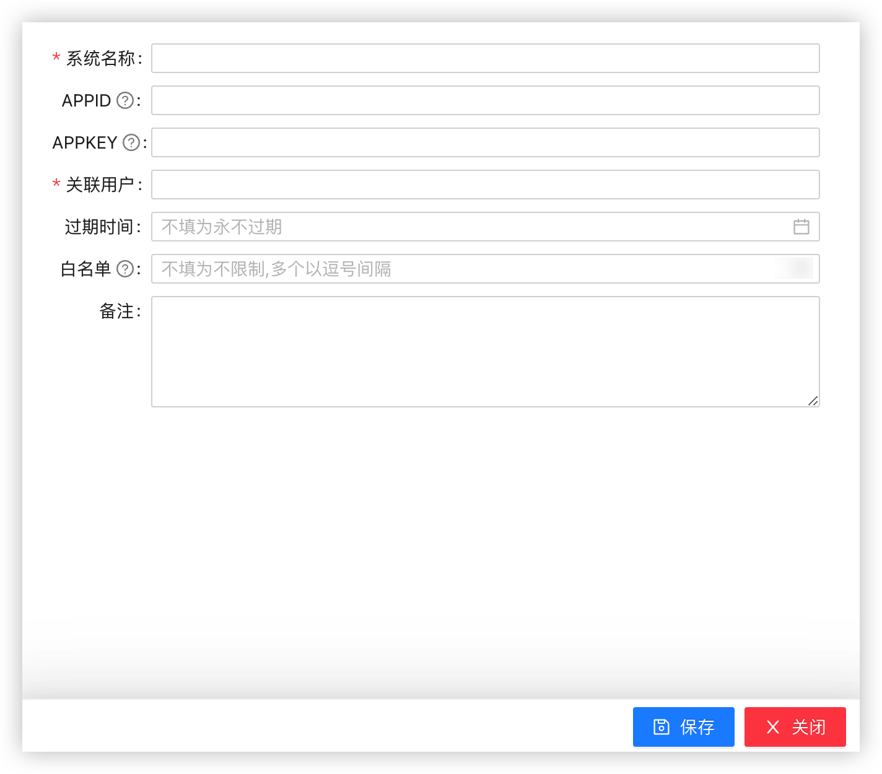The image size is (882, 774).
Task: Open the 过期时间 date picker field
Action: point(486,227)
